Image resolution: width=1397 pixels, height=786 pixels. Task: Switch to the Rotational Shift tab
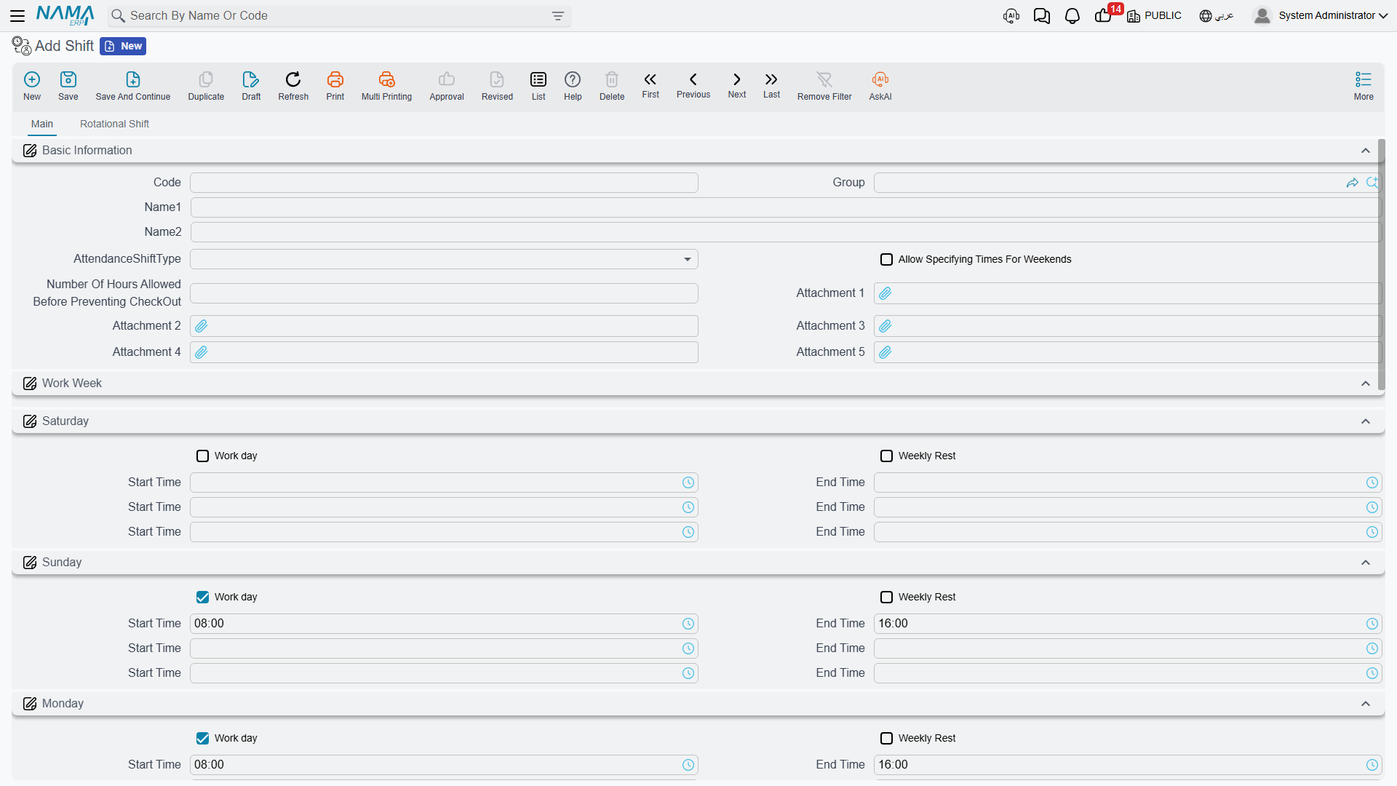coord(114,124)
